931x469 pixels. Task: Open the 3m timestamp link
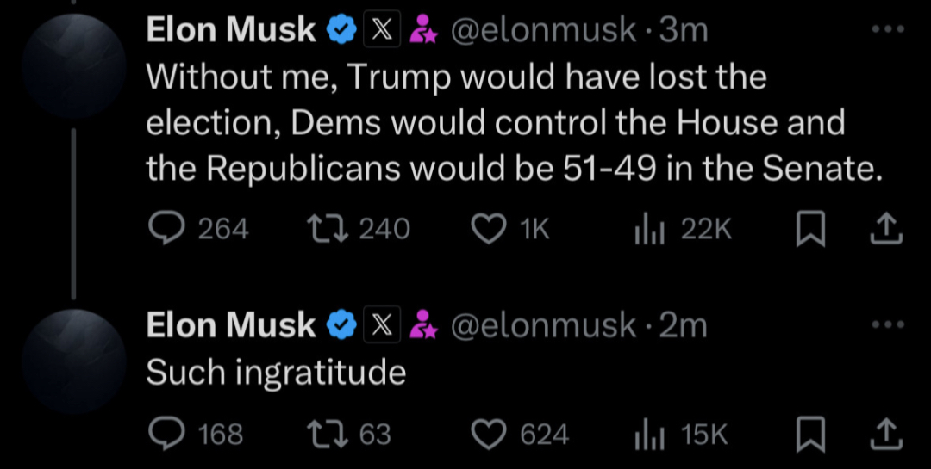coord(683,30)
